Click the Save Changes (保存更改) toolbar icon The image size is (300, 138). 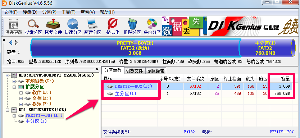(14, 26)
